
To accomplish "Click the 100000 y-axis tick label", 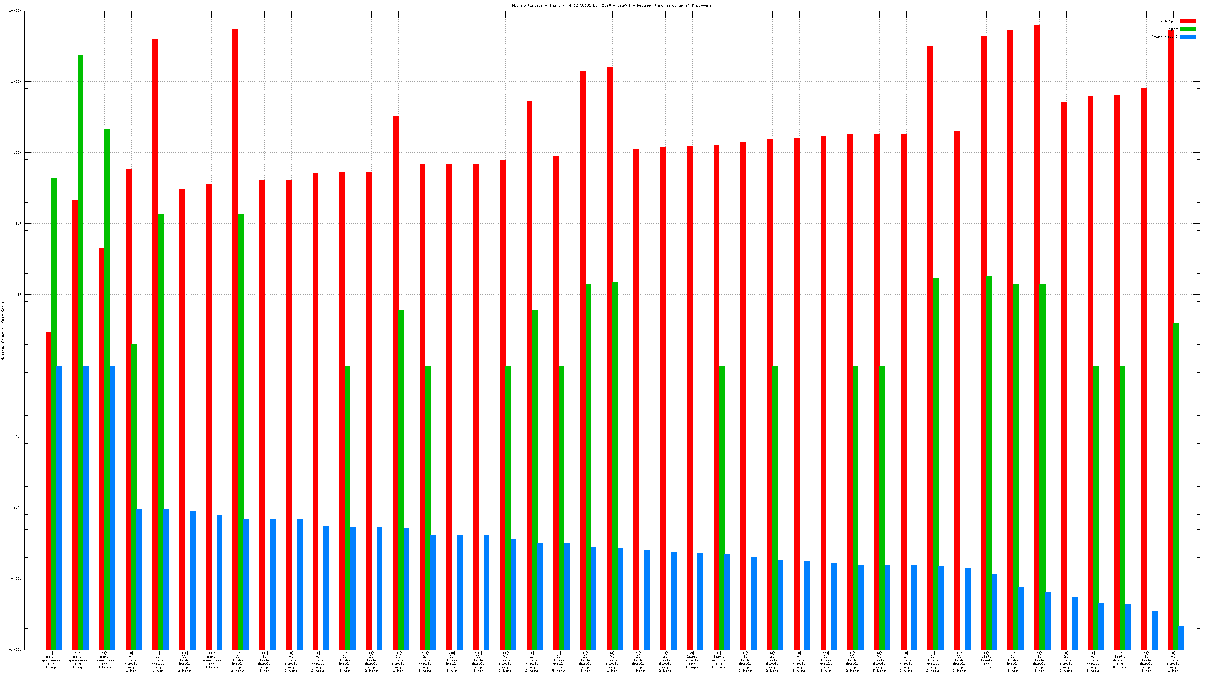I will [15, 11].
